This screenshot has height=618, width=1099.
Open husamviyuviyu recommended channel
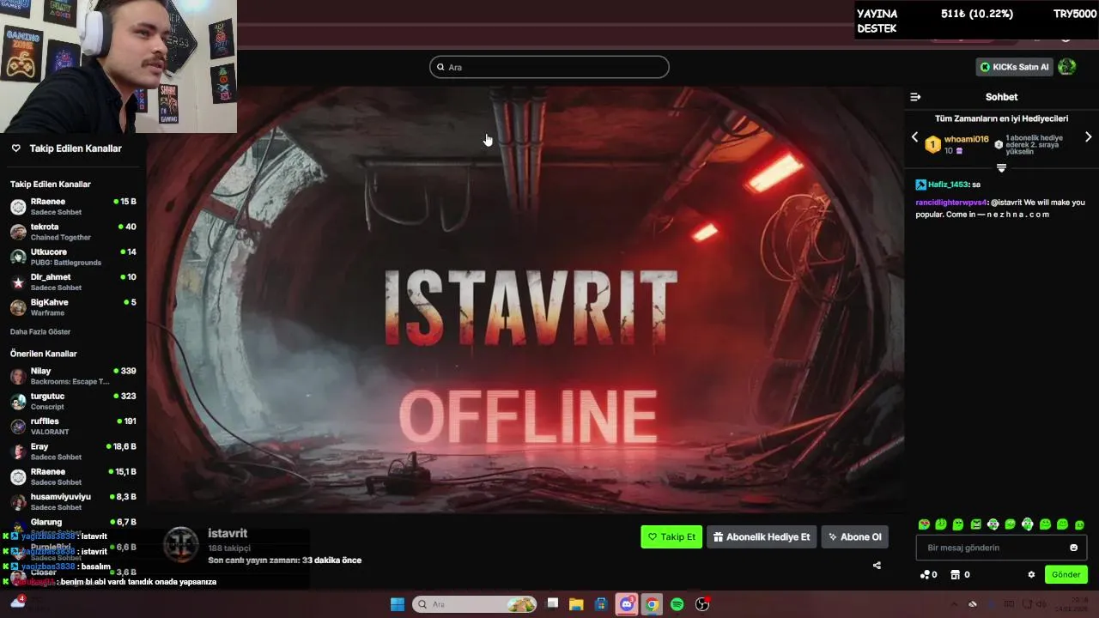(x=73, y=501)
